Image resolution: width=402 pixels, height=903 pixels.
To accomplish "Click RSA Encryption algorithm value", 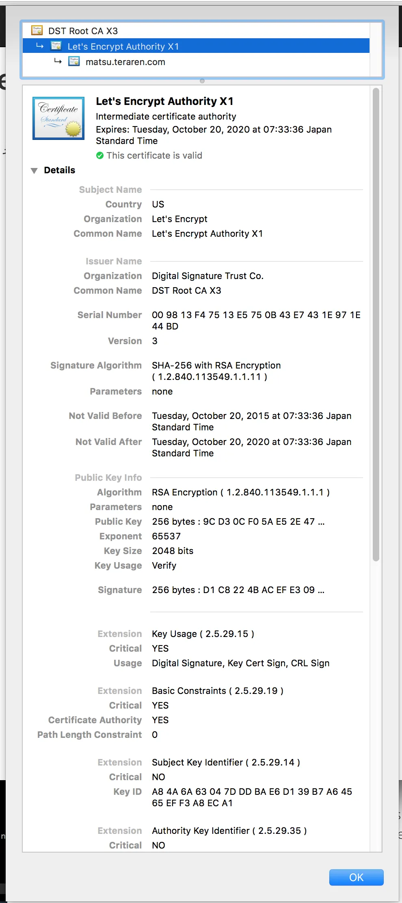I will pos(241,492).
